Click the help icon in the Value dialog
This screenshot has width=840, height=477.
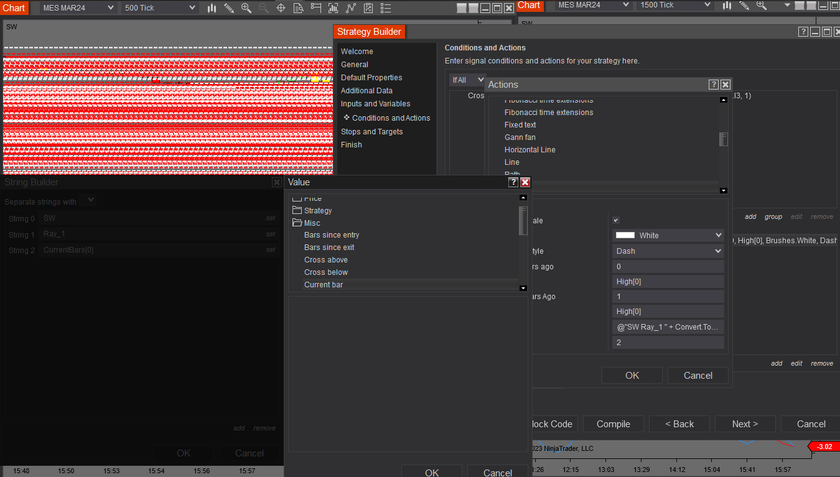click(513, 182)
